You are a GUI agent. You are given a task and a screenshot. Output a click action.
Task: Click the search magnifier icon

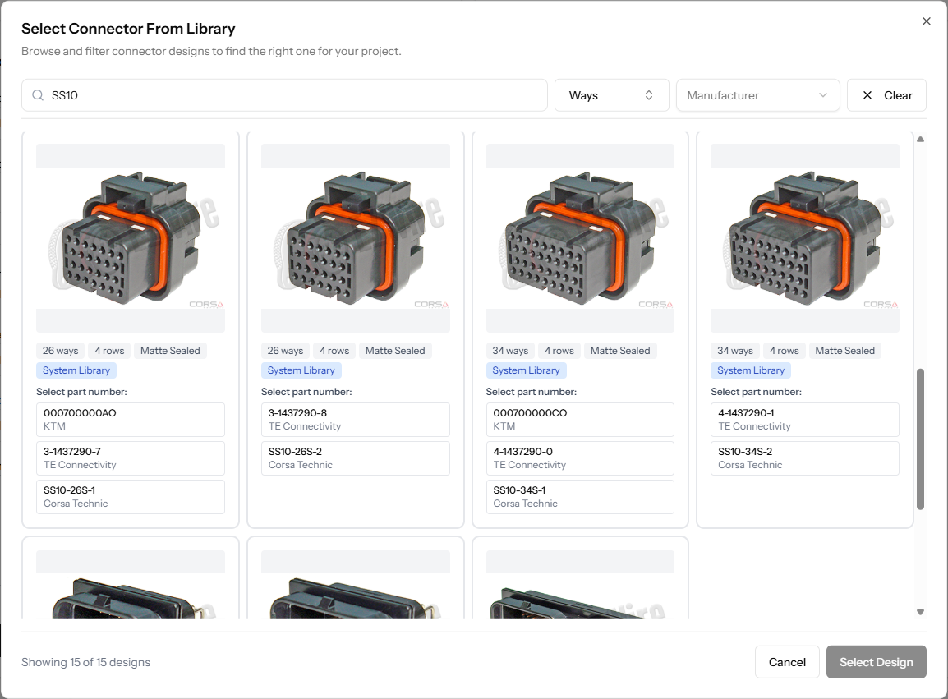click(38, 94)
